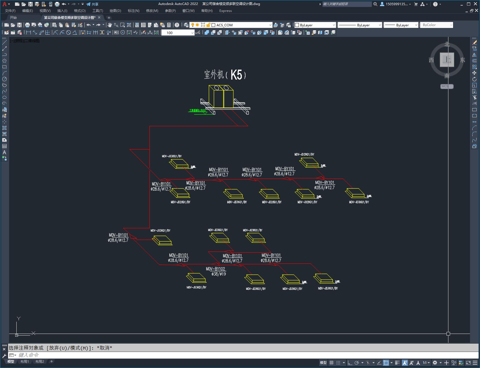The image size is (480, 368).
Task: Open the Help question mark icon
Action: tap(177, 25)
